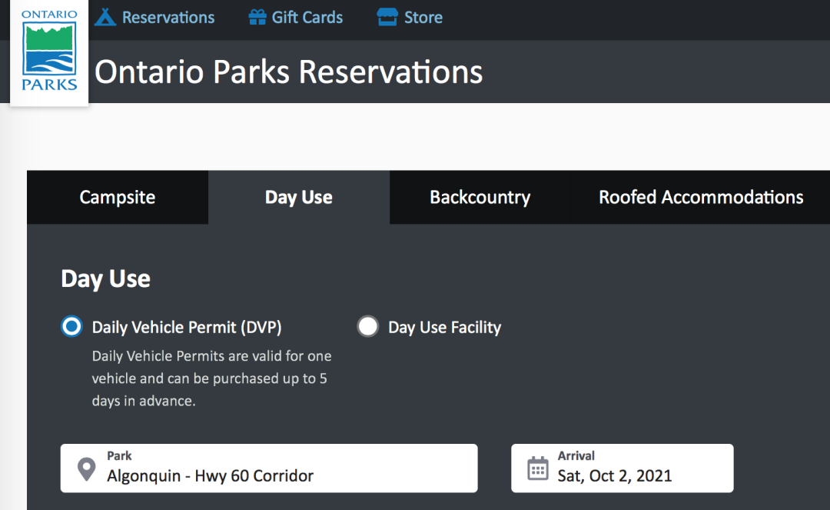Viewport: 830px width, 510px height.
Task: Open the Arrival date picker
Action: (622, 468)
